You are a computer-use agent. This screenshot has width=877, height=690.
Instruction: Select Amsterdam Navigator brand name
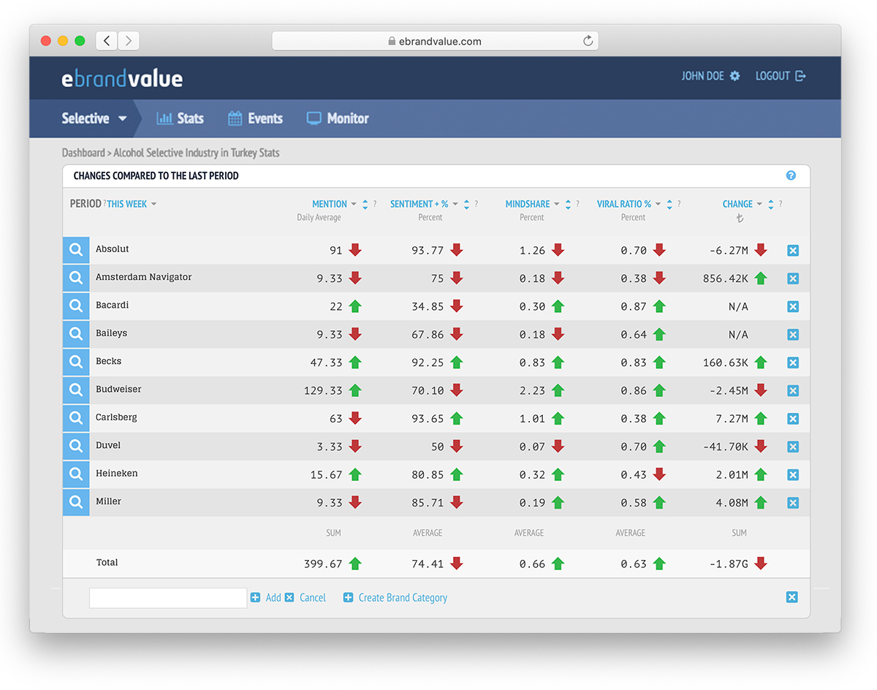[143, 277]
